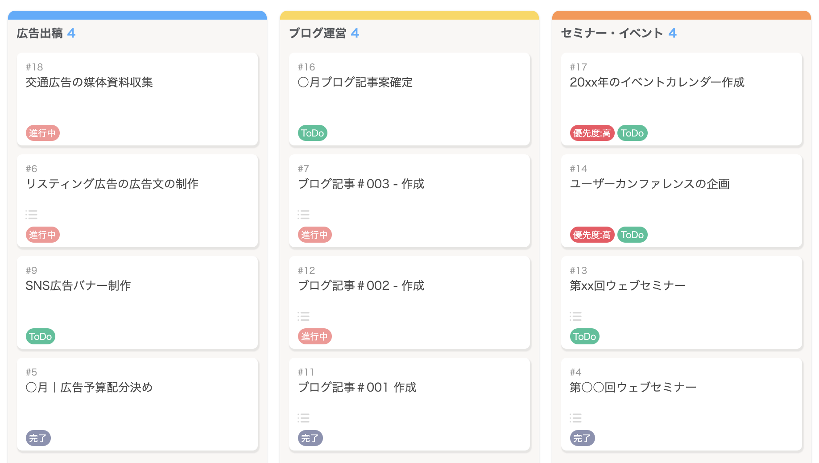
Task: Open description icon on card #11
Action: 303,418
